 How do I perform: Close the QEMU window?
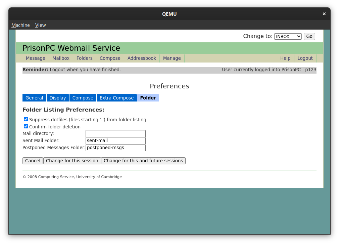tap(324, 14)
